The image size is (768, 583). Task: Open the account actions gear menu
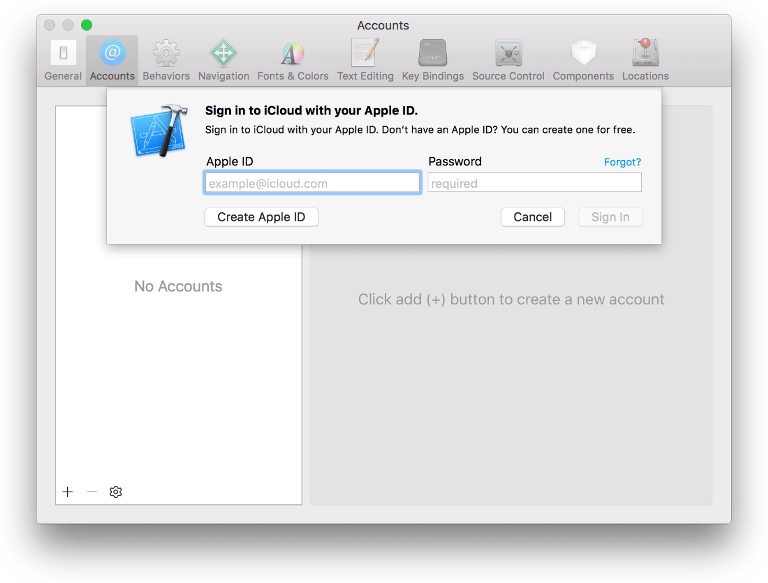pyautogui.click(x=115, y=492)
